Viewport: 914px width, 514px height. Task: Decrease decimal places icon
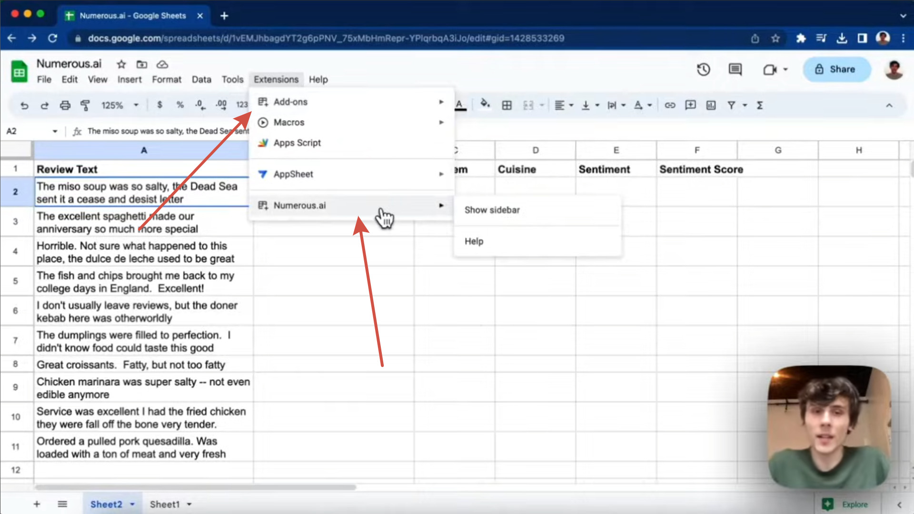(x=200, y=105)
